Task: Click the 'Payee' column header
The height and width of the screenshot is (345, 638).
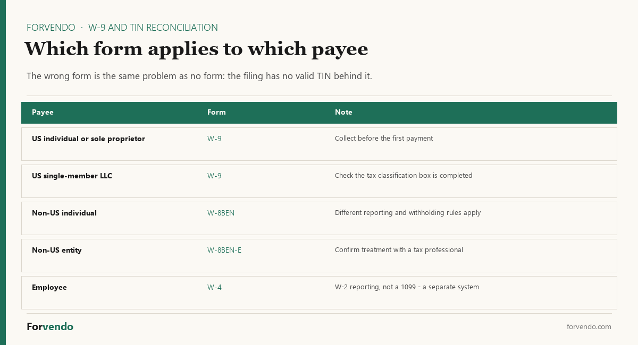Action: (43, 112)
